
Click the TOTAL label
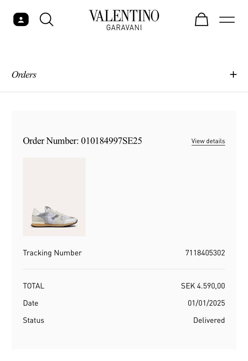34,286
